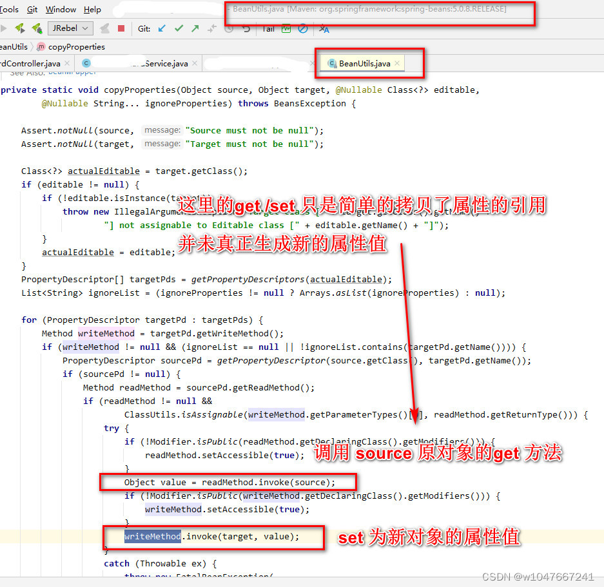
Task: Open the Window menu
Action: (x=61, y=9)
